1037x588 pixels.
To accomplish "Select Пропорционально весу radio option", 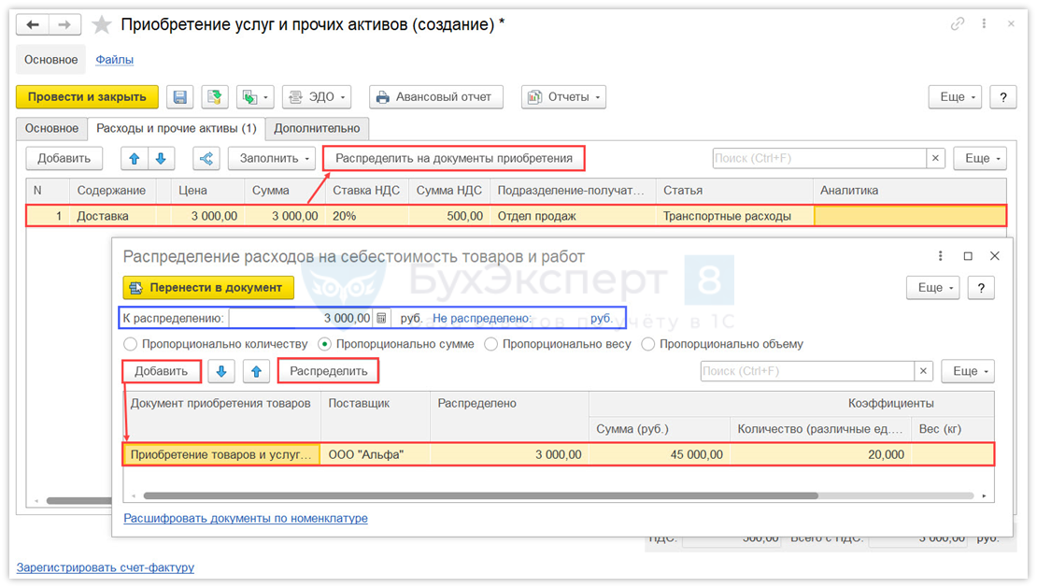I will tap(491, 344).
